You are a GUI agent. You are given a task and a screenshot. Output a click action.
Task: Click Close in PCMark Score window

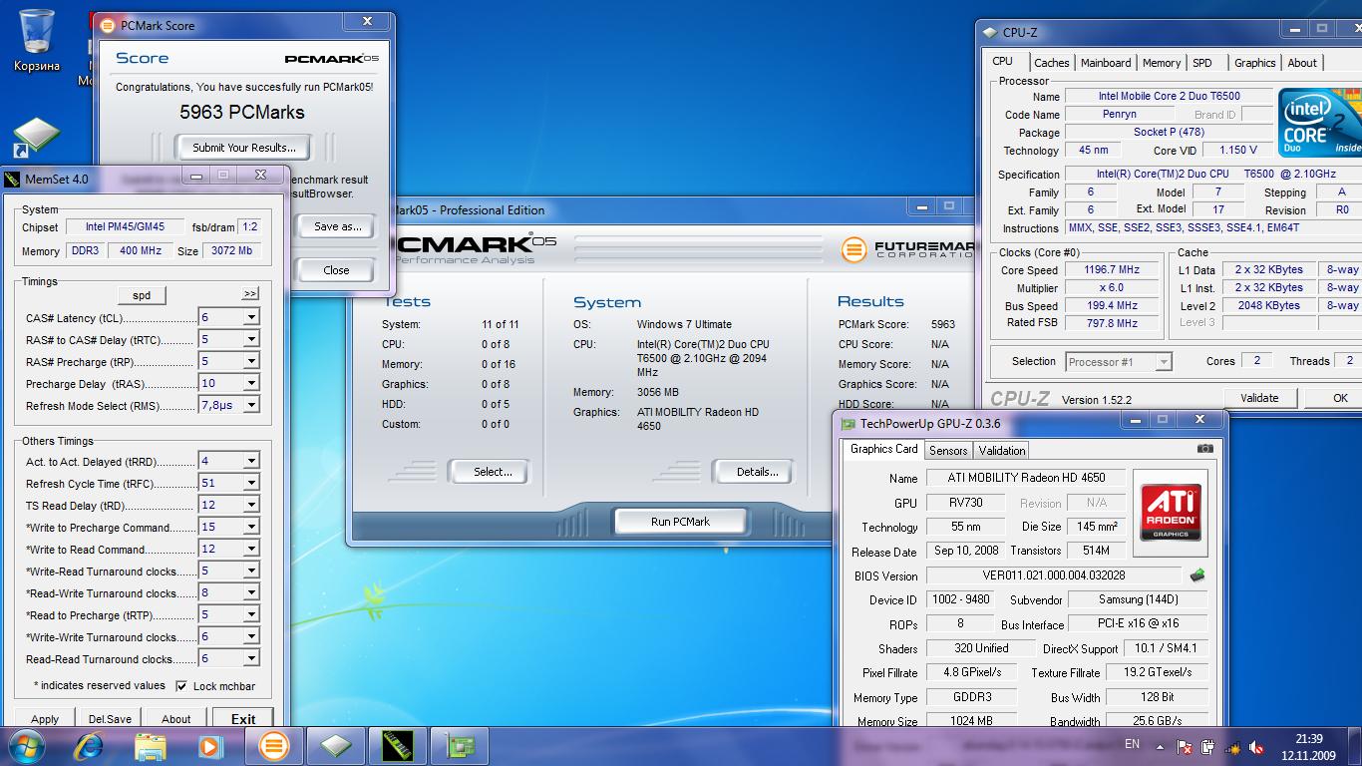pyautogui.click(x=337, y=270)
